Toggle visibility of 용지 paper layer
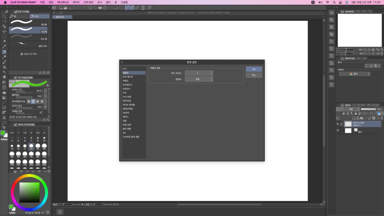Screen dimensions: 384x216 (x=338, y=130)
